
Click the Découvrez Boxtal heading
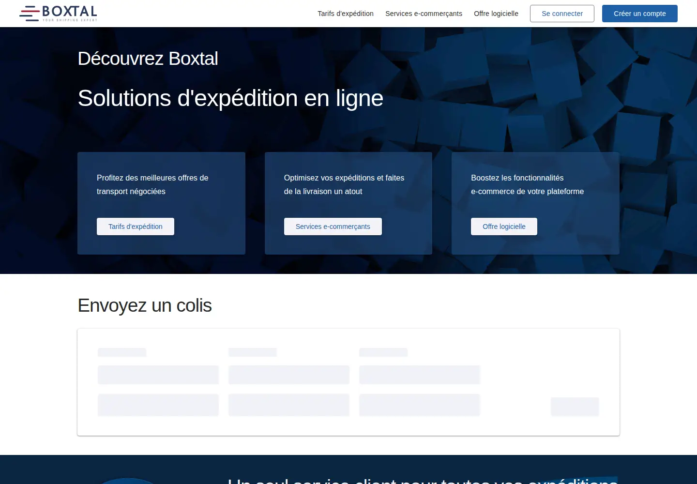coord(148,59)
